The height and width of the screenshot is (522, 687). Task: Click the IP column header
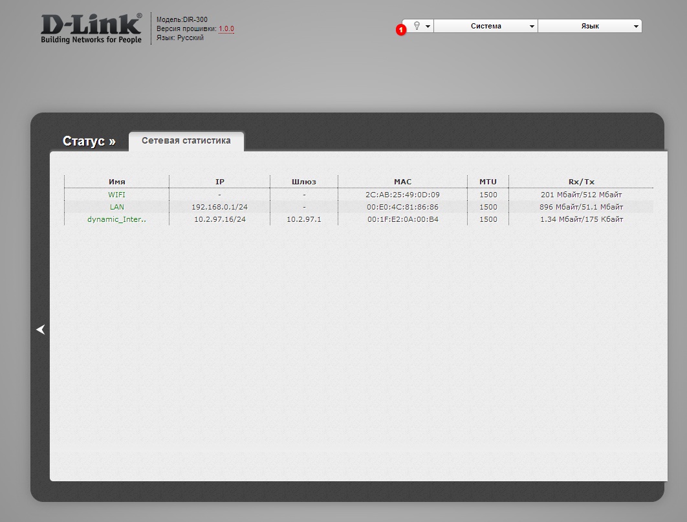[x=220, y=182]
